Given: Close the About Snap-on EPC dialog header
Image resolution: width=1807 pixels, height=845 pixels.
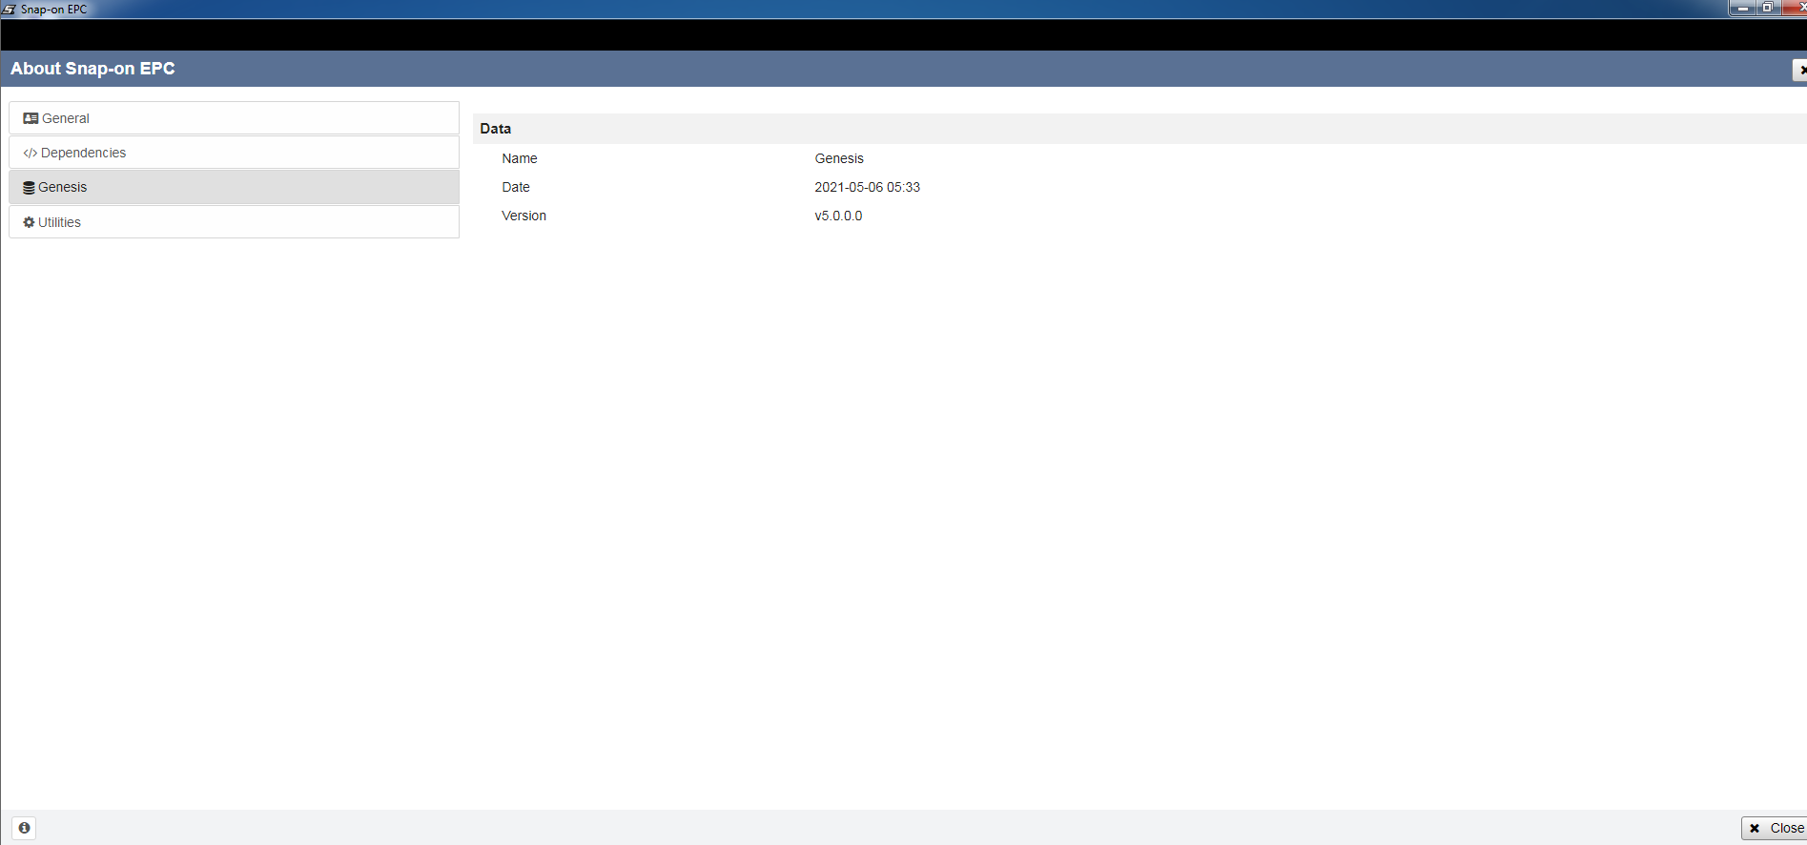Looking at the screenshot, I should click(x=1800, y=70).
